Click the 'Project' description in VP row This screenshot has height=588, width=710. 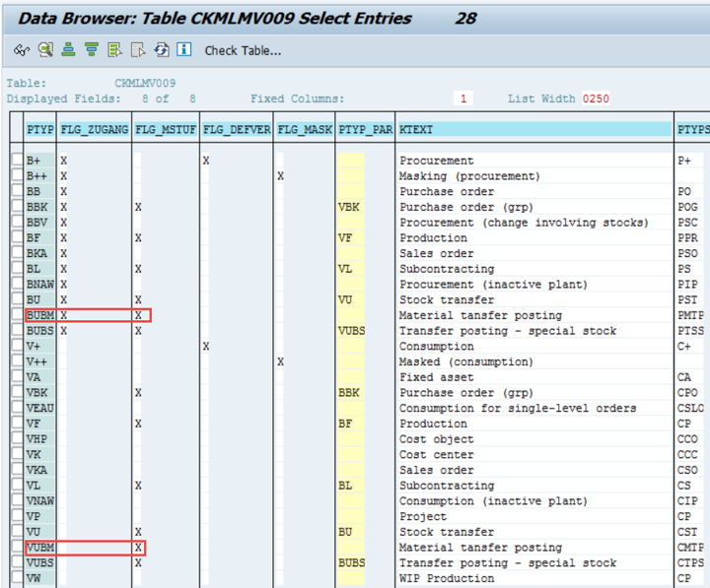click(423, 516)
